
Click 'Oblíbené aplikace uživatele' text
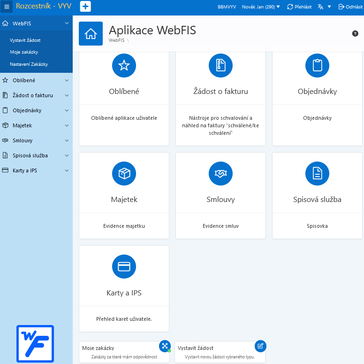[x=124, y=118]
